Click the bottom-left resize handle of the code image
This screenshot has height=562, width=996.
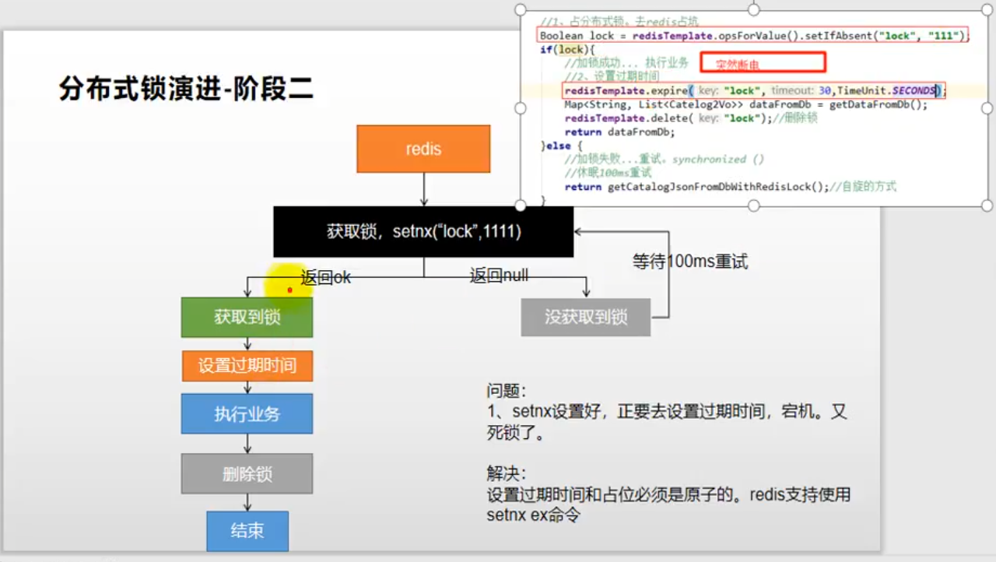click(520, 205)
